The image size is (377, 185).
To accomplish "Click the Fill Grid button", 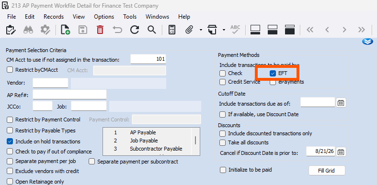I will pos(327,171).
